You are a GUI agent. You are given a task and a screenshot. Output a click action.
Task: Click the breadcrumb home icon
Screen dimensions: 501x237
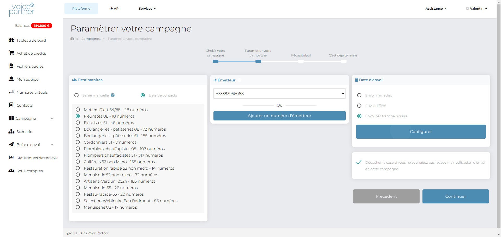click(x=72, y=39)
